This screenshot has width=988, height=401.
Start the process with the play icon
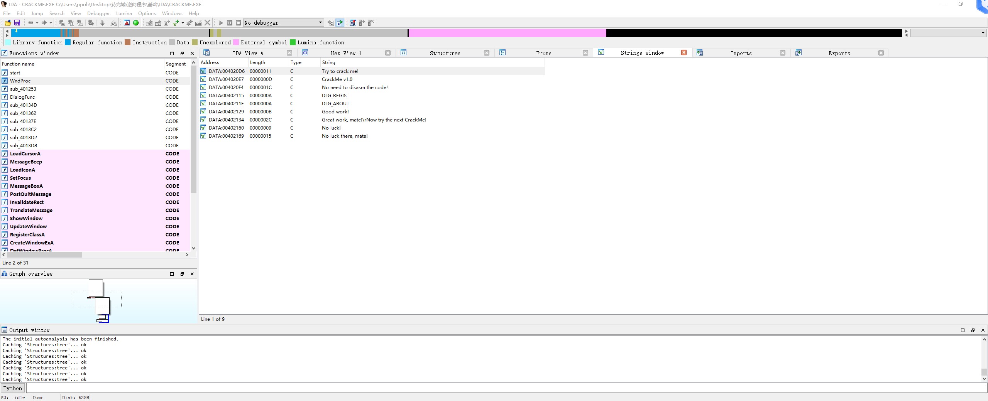point(221,23)
